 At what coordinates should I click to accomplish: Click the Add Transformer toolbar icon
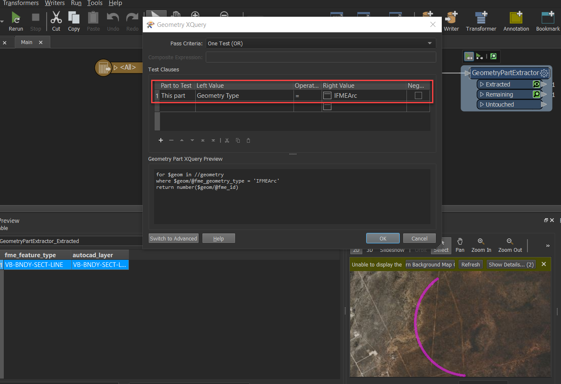click(x=481, y=18)
